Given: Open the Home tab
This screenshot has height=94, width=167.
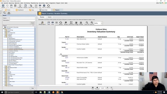Looking at the screenshot, I should point(8,10).
